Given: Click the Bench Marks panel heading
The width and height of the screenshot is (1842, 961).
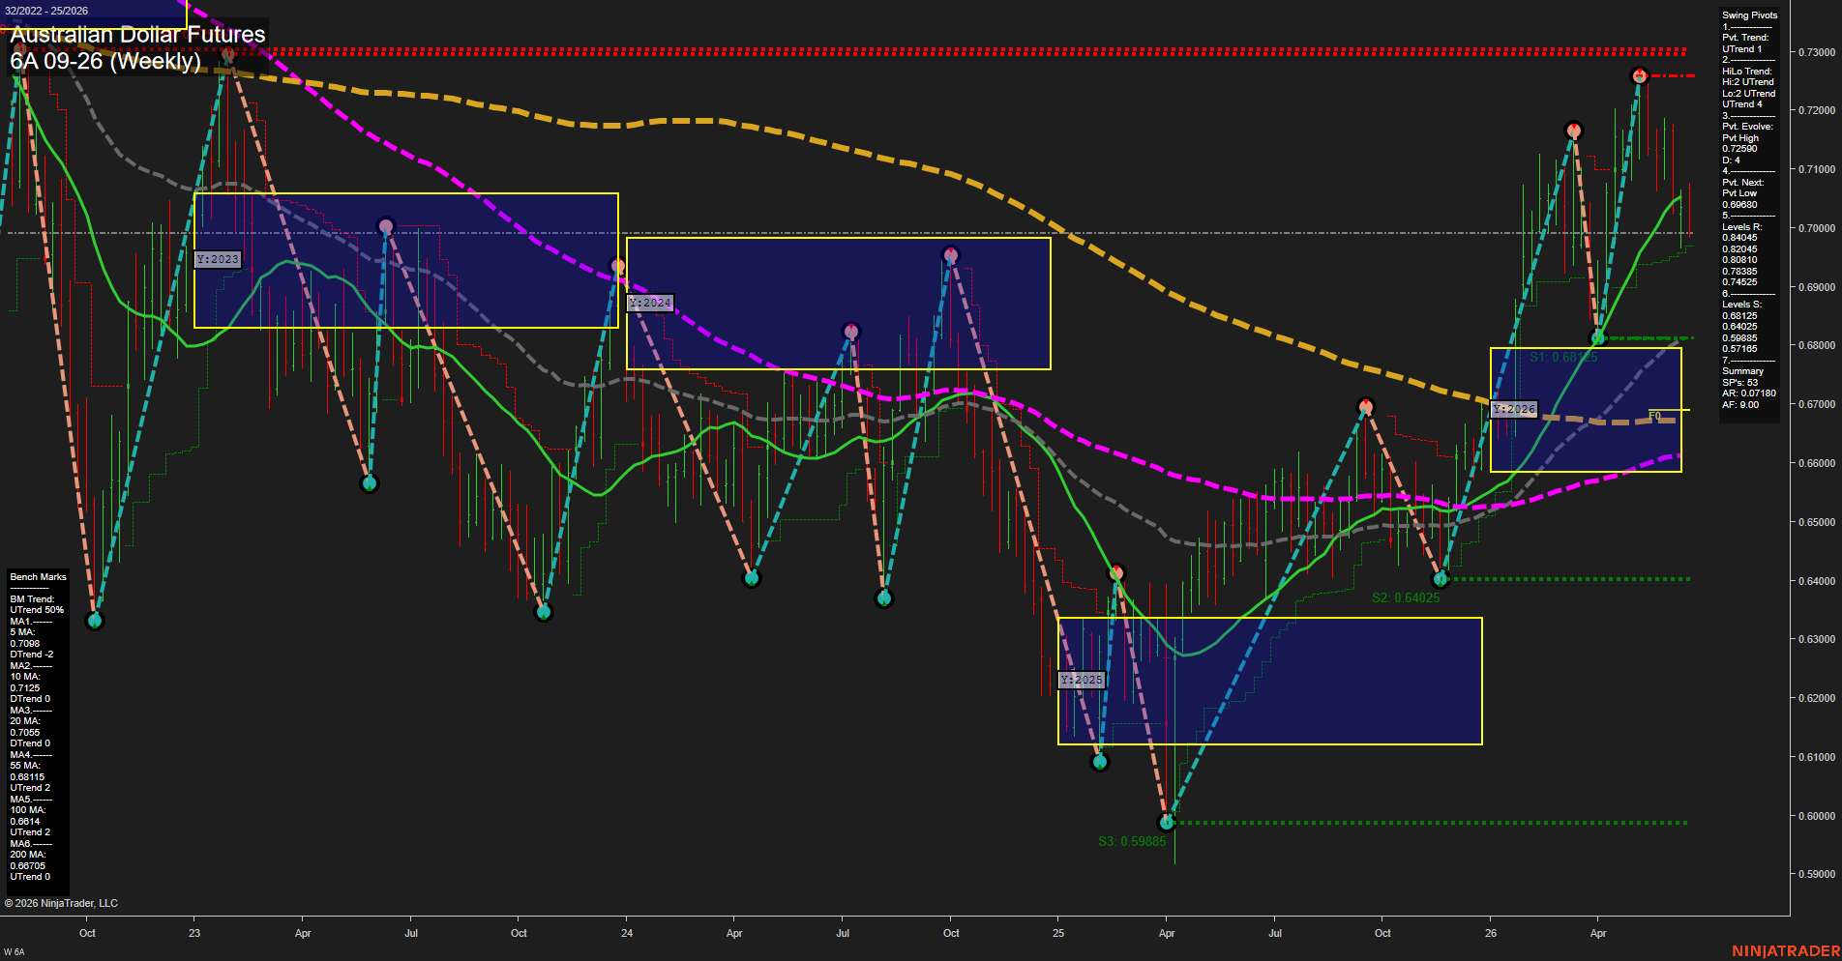Looking at the screenshot, I should click(39, 577).
